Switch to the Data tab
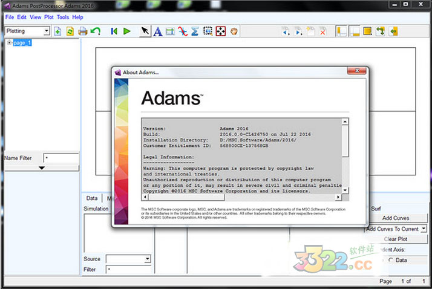Viewport: 432px width, 289px height. click(92, 198)
